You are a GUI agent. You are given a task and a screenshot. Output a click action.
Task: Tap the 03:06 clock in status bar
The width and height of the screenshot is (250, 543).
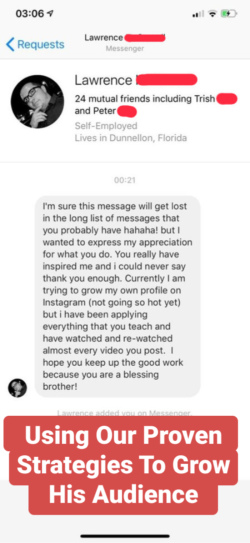tap(30, 14)
